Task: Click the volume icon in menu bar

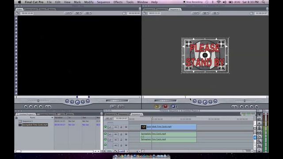Action: (225, 2)
